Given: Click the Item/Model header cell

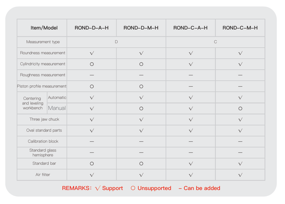Looking at the screenshot, I should (44, 28).
